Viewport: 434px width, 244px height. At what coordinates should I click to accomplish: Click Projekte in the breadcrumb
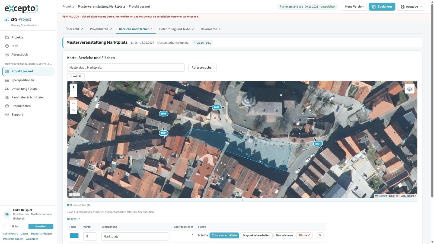point(68,7)
